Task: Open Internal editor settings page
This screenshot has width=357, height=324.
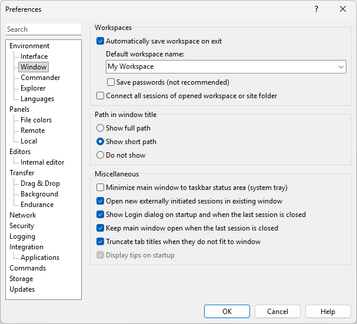Action: coord(42,162)
